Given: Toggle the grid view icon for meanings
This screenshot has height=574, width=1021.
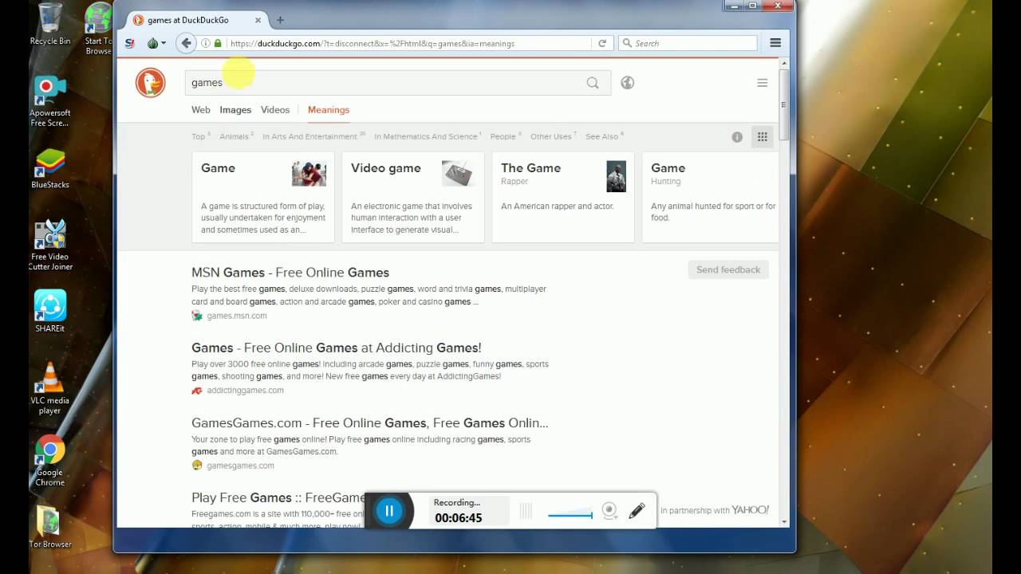Looking at the screenshot, I should tap(763, 137).
